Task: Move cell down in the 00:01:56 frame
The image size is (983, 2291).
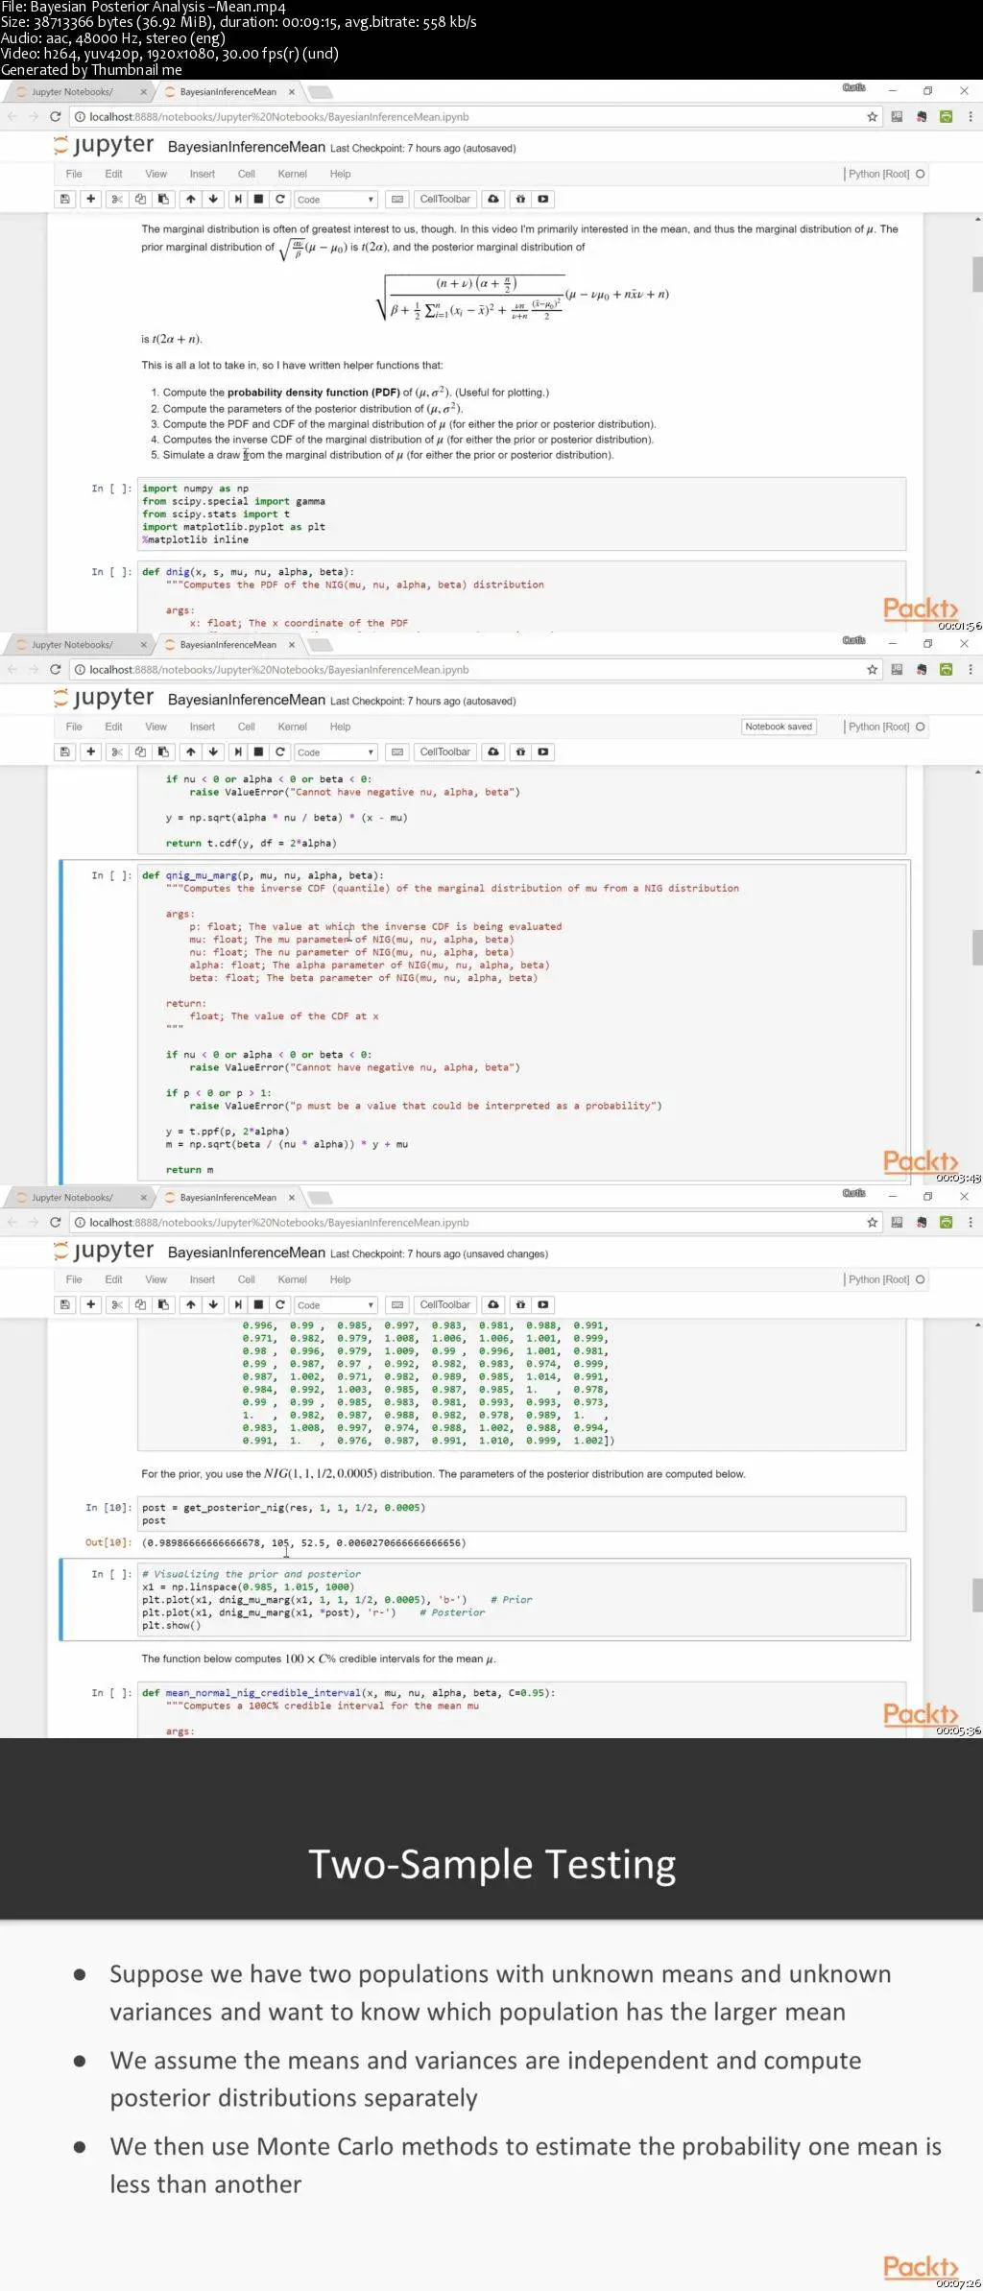Action: (x=213, y=200)
